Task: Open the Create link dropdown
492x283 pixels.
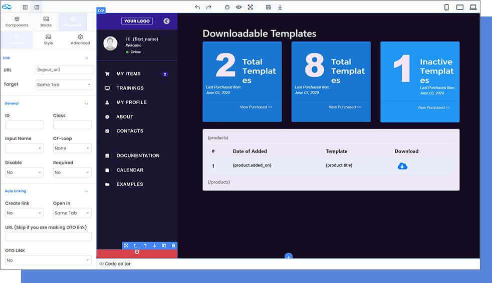Action: (25, 213)
